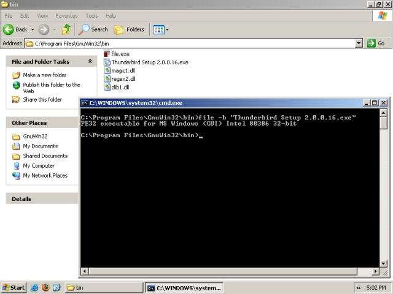Click the PE32 executable output line
The width and height of the screenshot is (393, 294).
point(189,124)
